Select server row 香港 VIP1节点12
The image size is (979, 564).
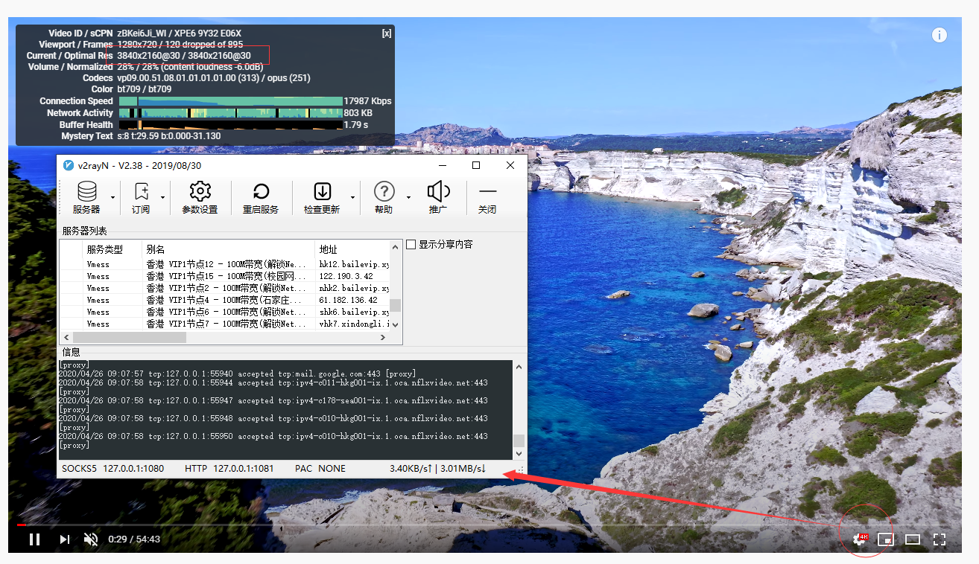pos(225,264)
